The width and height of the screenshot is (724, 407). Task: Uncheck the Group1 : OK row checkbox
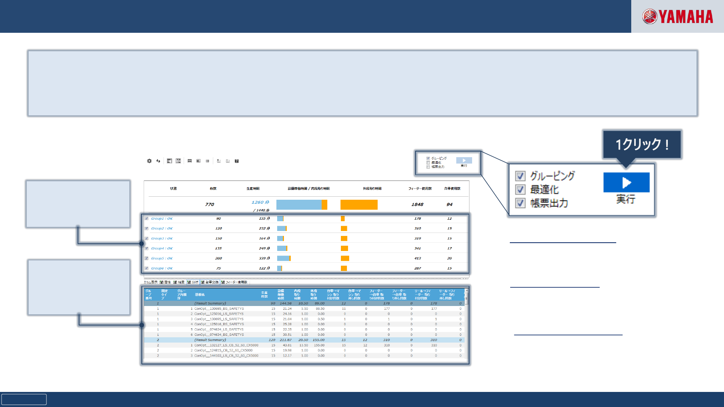click(146, 219)
